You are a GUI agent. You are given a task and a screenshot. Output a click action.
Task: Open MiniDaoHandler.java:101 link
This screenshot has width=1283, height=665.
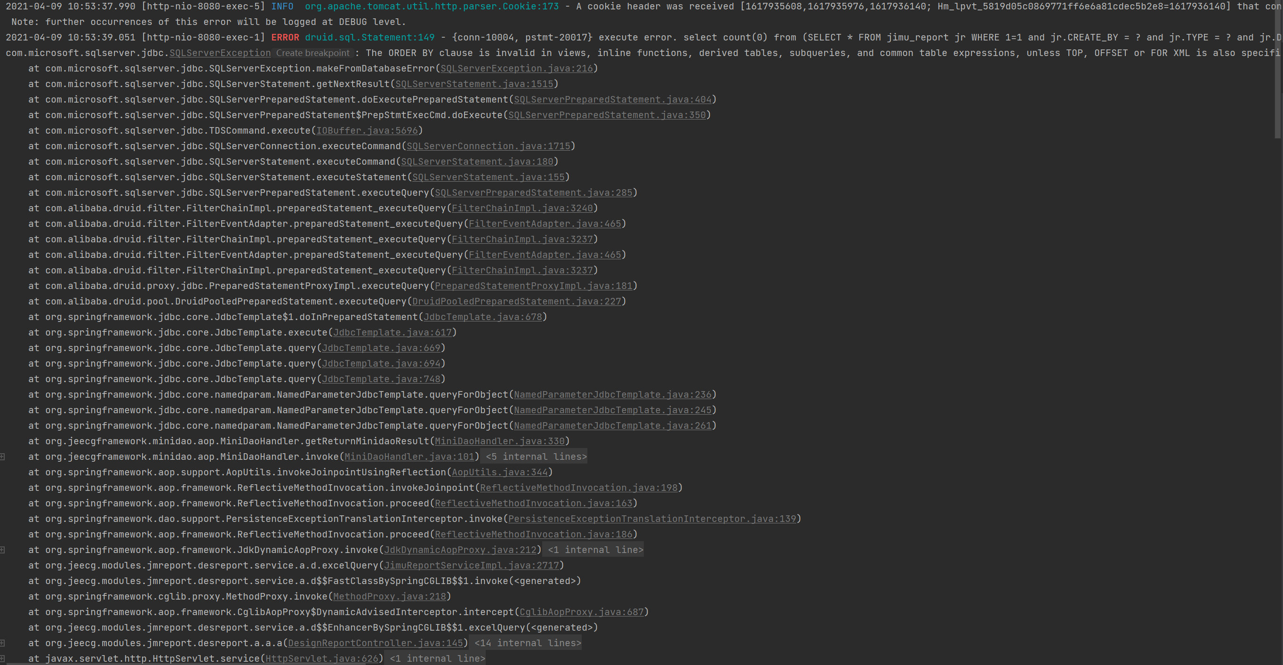coord(409,457)
